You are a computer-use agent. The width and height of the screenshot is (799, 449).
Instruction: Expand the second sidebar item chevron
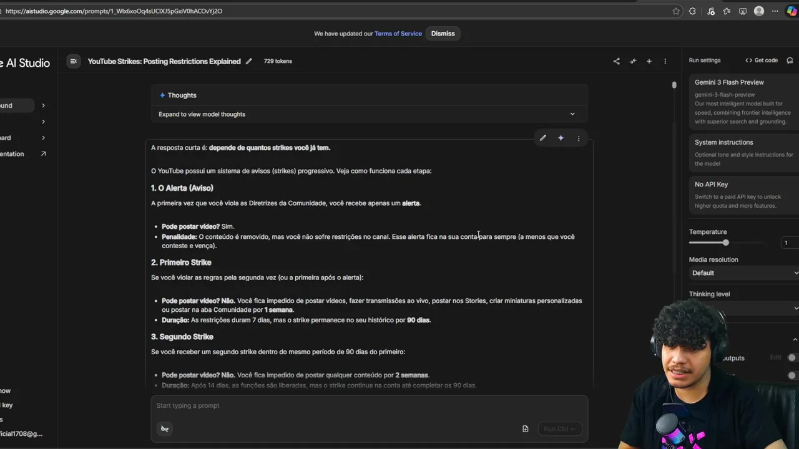(43, 122)
